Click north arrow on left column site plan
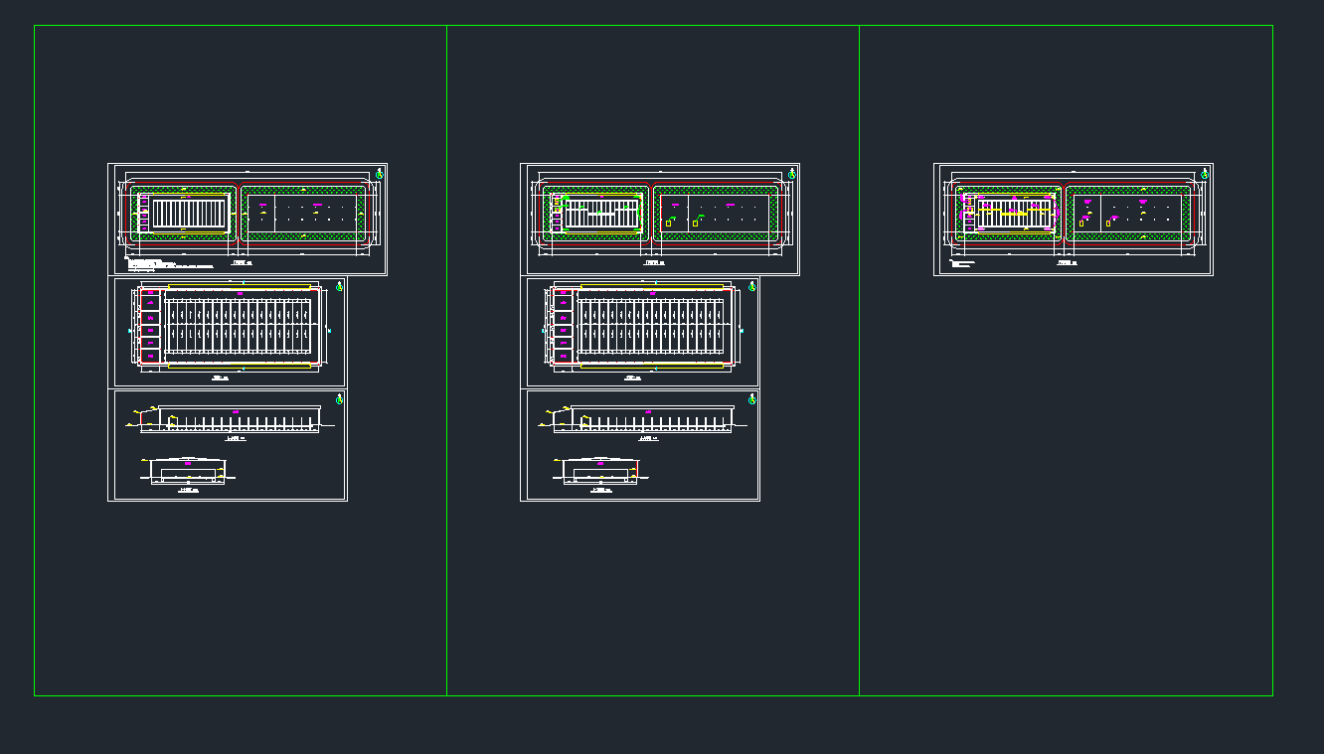 pos(379,174)
